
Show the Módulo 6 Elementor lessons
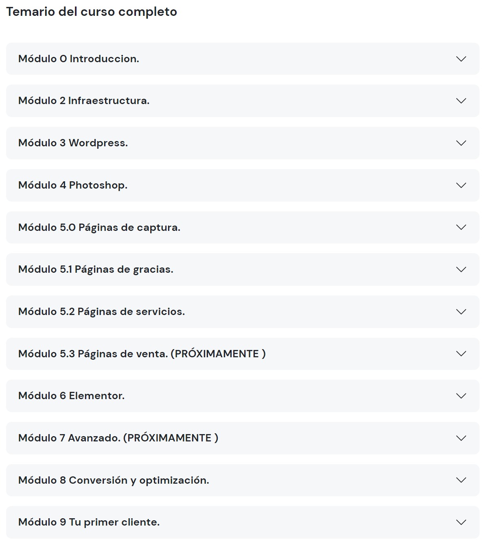tap(242, 396)
